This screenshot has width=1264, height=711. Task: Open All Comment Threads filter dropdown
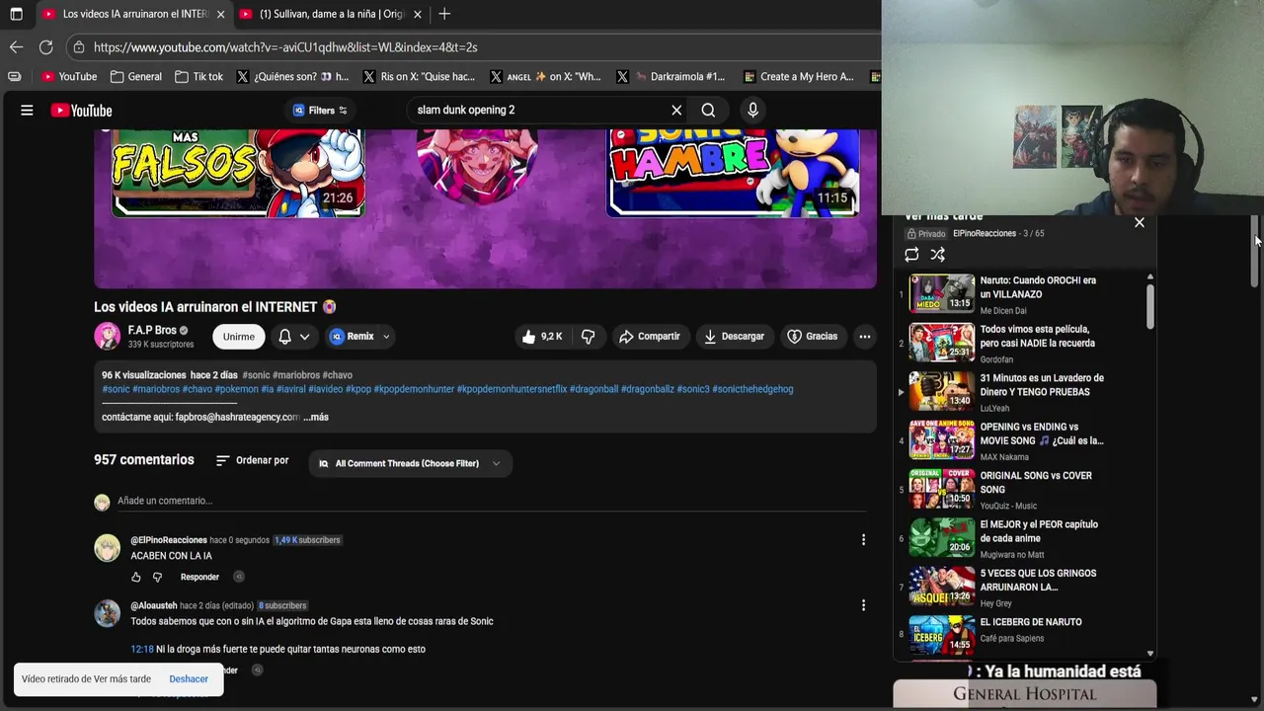[410, 463]
